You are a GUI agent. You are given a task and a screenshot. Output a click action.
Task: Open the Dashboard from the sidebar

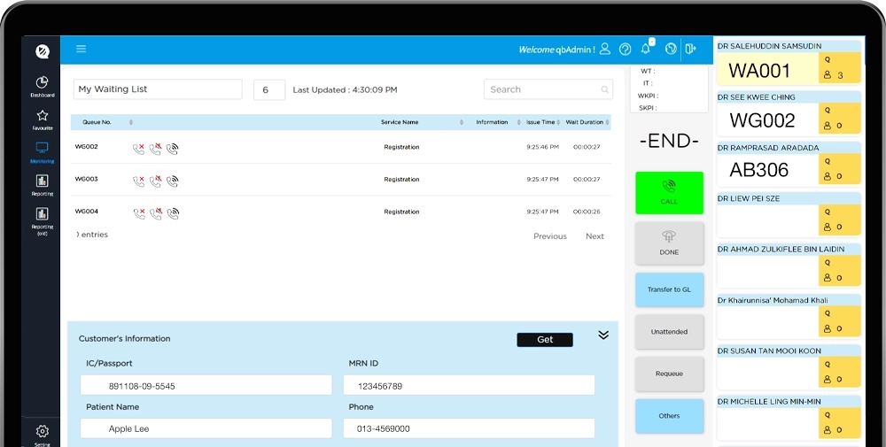[42, 87]
